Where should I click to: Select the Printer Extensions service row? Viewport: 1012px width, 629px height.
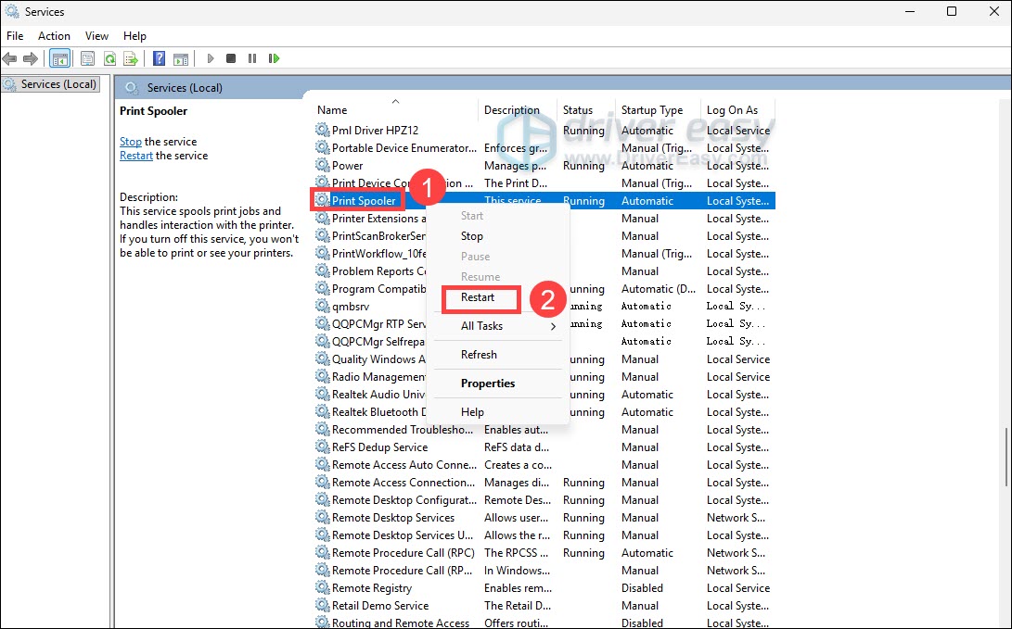click(544, 219)
